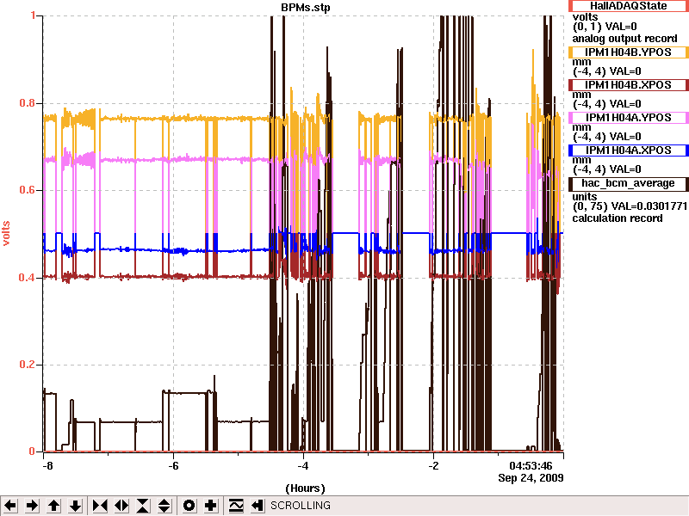Click the BPMs.stp plot title
This screenshot has height=516, width=689.
(306, 8)
